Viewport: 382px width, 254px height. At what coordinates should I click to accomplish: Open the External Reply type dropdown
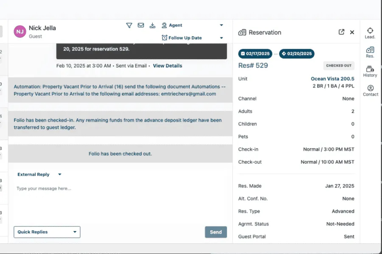tap(39, 174)
